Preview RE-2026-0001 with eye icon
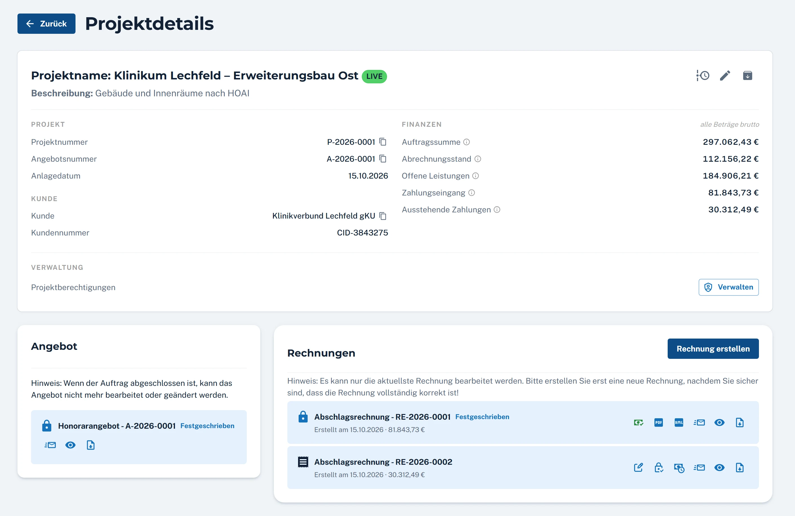Screen dimensions: 795x516 click(x=719, y=423)
